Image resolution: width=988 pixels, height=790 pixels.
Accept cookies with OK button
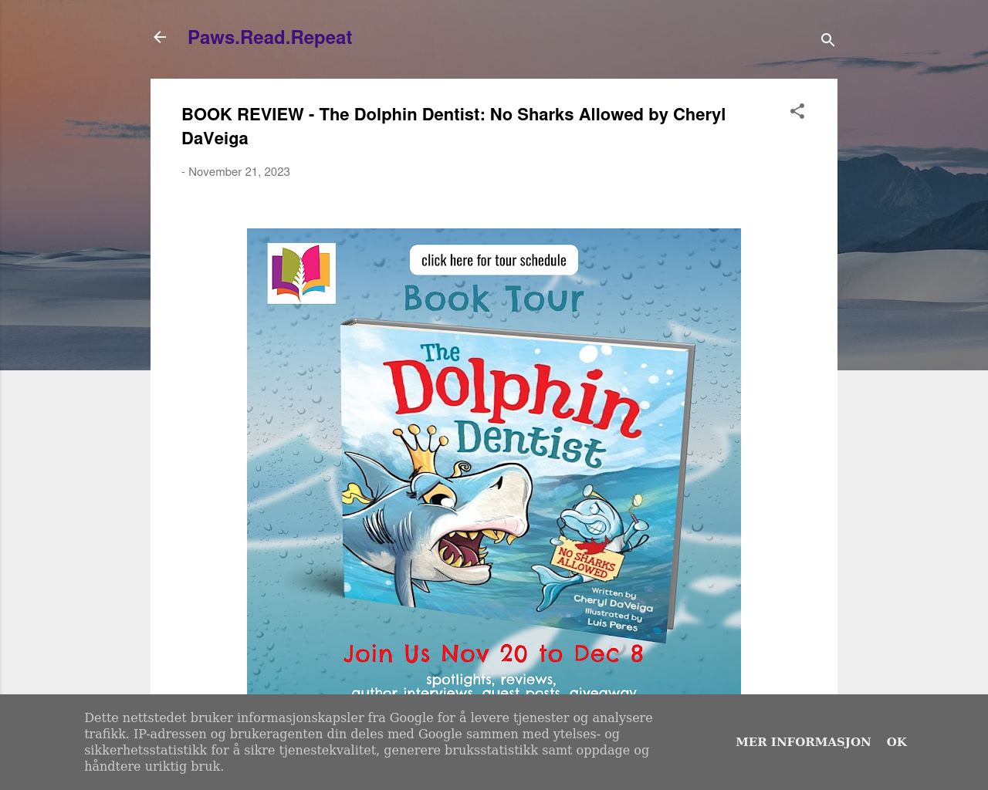896,741
